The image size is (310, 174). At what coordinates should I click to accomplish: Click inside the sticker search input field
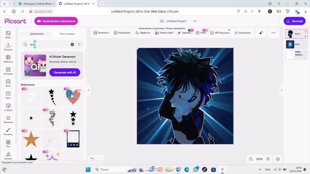(49, 44)
